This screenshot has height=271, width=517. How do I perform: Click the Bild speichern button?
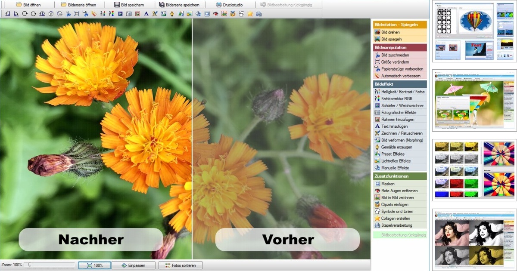click(129, 5)
